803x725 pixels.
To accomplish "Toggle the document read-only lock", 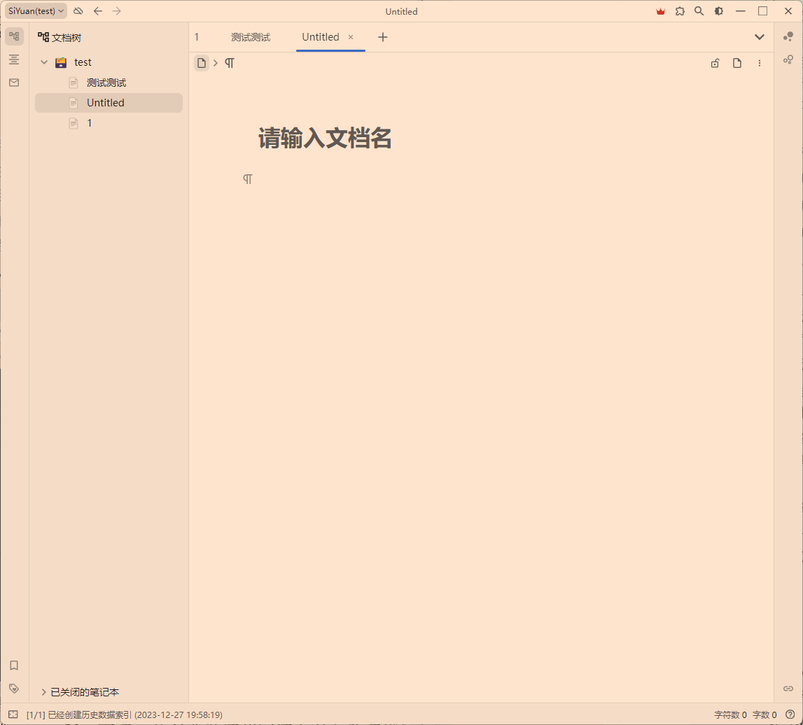I will pos(715,63).
